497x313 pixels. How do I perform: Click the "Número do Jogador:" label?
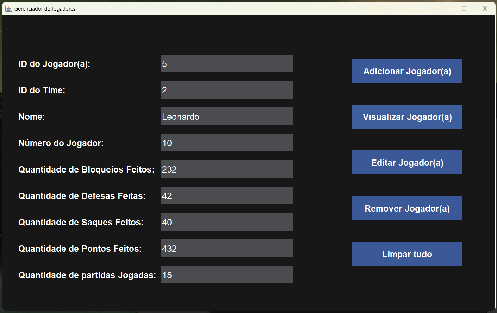[61, 143]
